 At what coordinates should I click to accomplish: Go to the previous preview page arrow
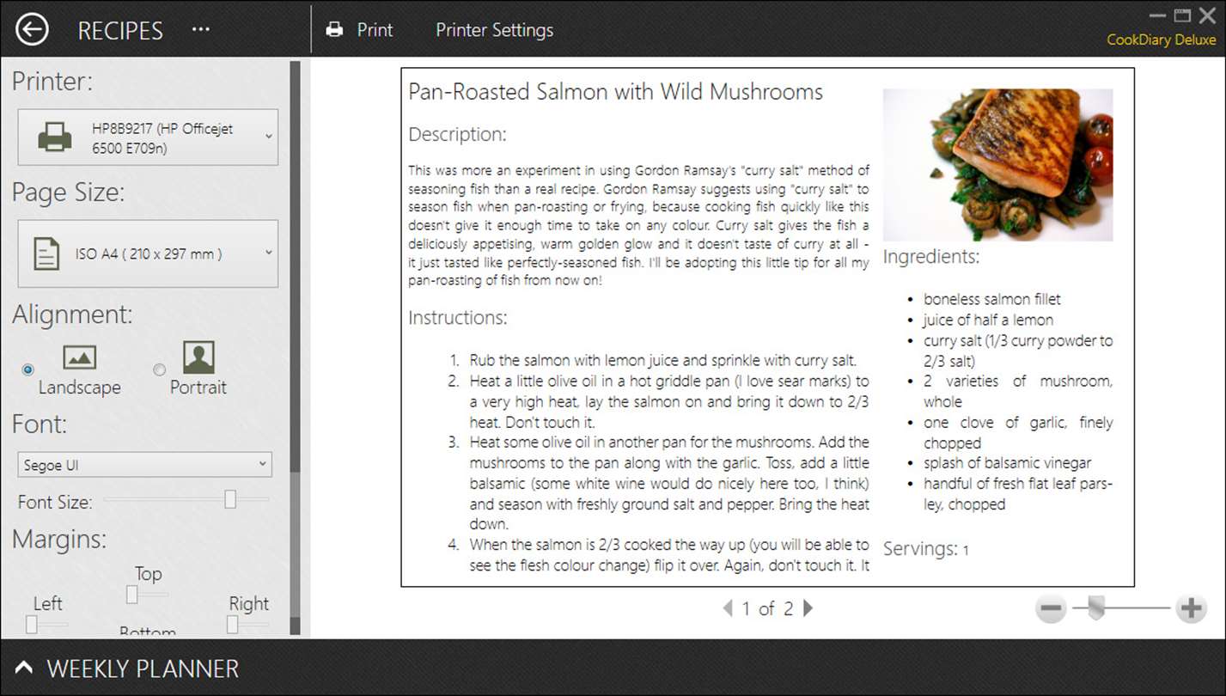[728, 608]
